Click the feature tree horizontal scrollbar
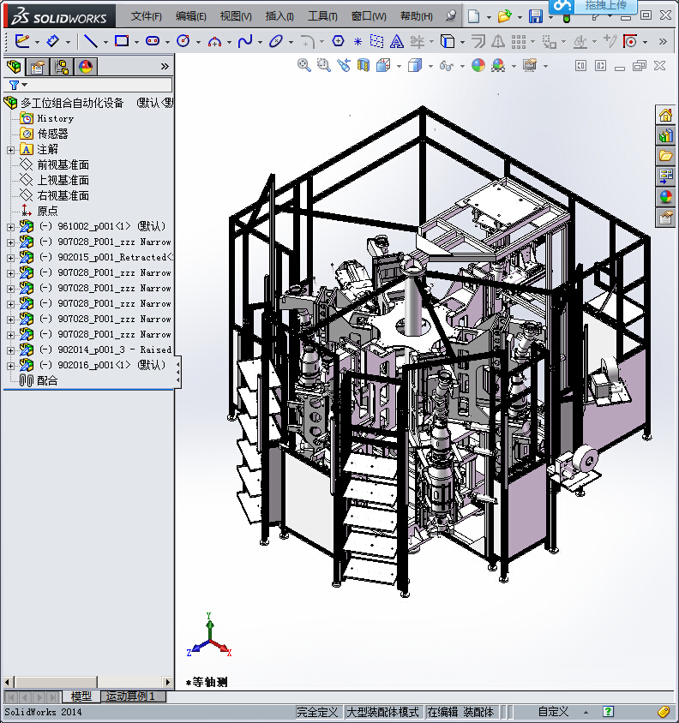Screen dimensions: 679x723 coord(87,682)
